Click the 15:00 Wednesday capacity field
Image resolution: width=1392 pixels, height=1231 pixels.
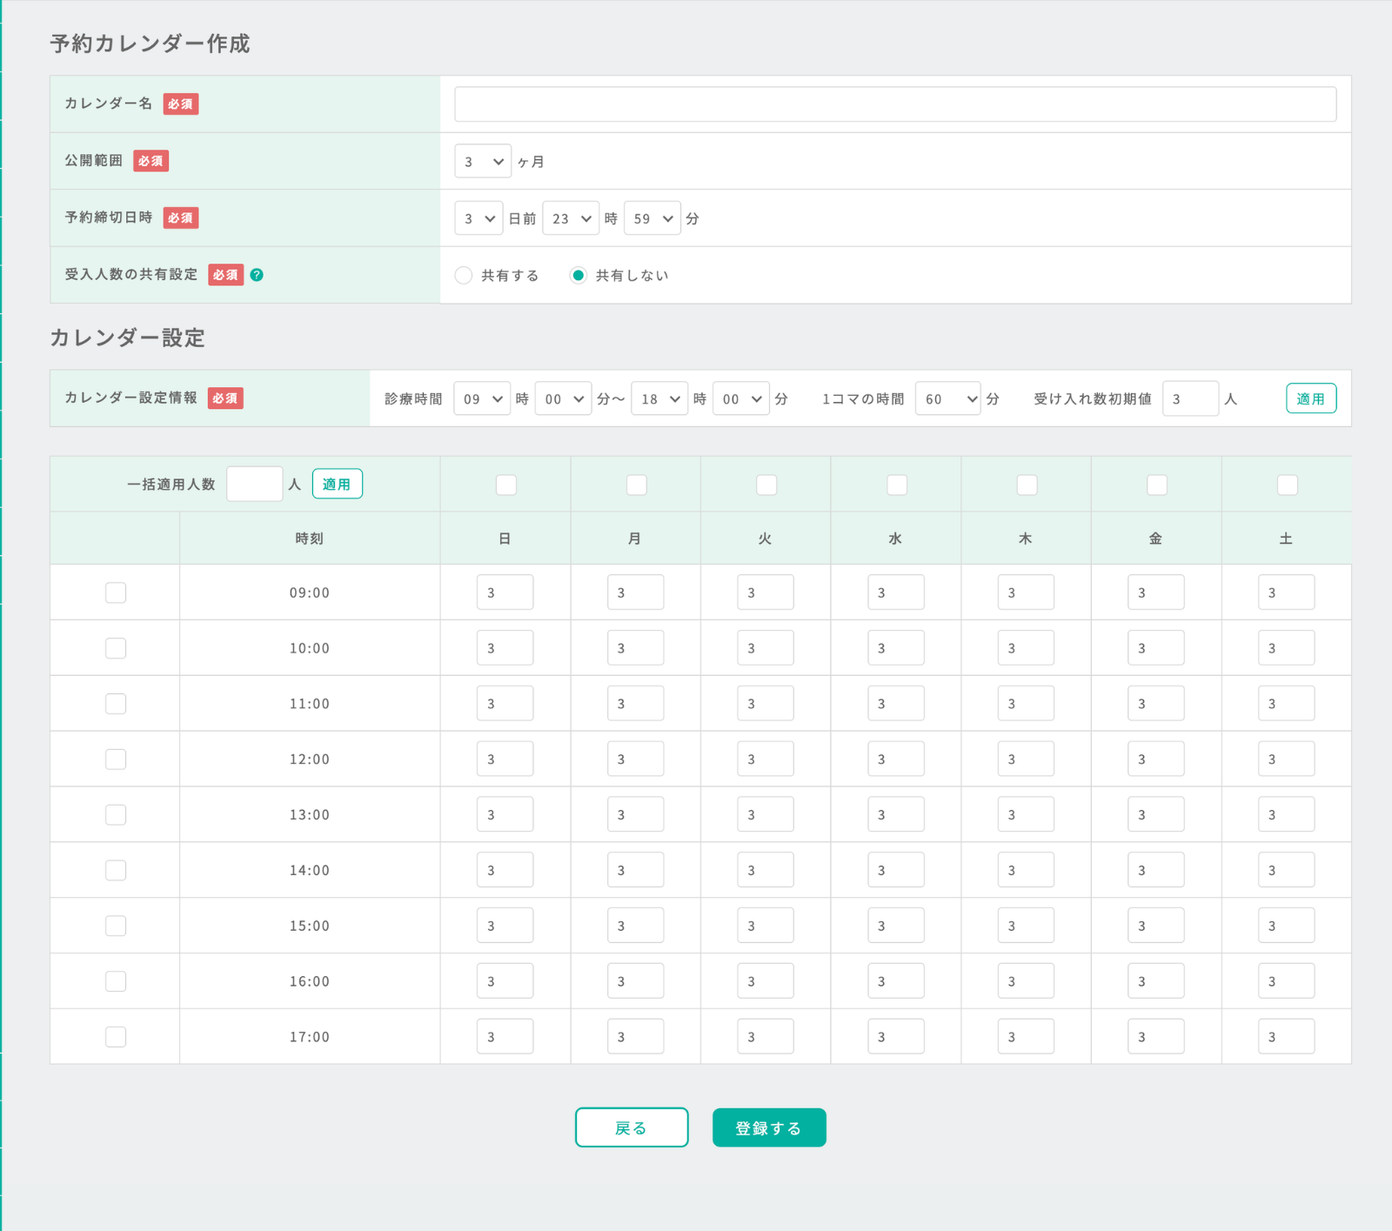coord(896,926)
